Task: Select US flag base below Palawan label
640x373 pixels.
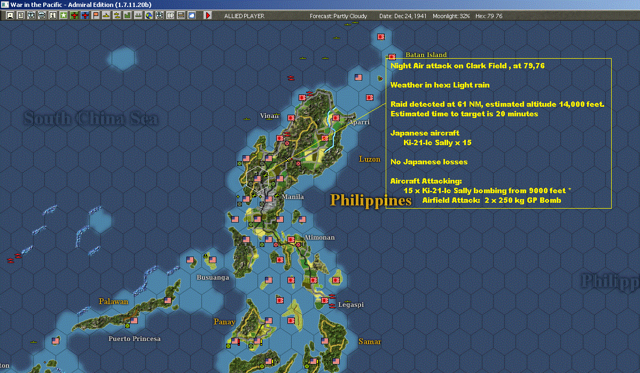Action: click(x=168, y=300)
